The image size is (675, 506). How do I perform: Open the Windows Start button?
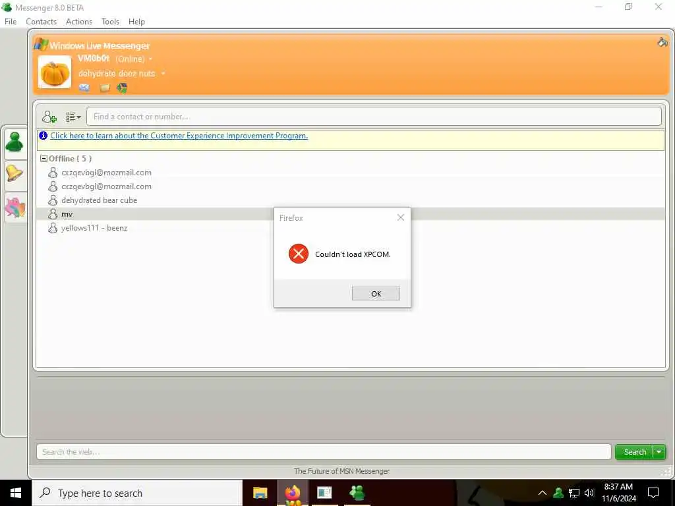tap(16, 493)
